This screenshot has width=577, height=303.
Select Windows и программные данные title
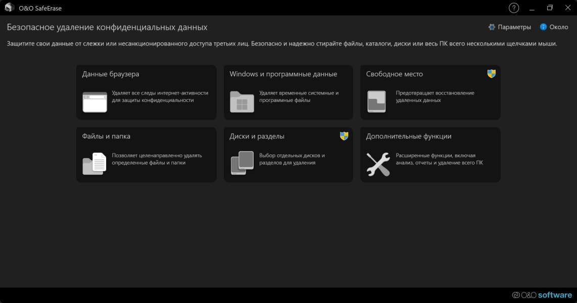coord(283,74)
